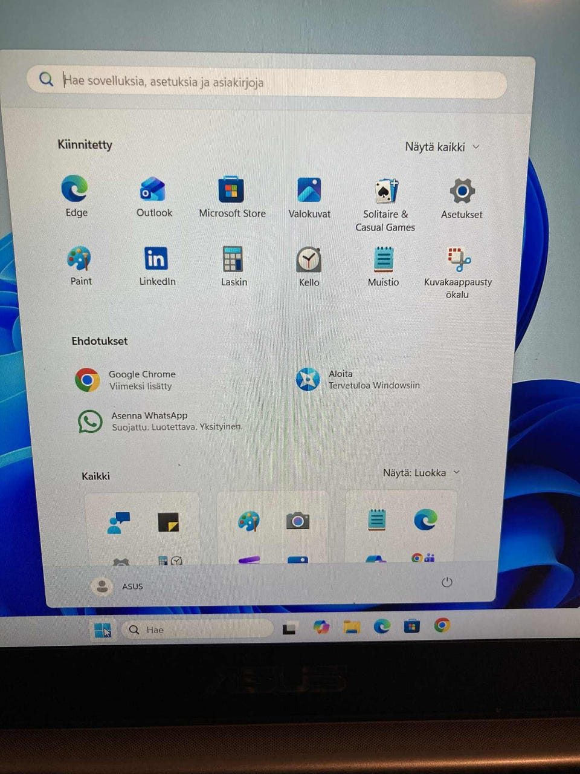580x774 pixels.
Task: Open Paint icon in Kaikki middle category
Action: click(249, 521)
